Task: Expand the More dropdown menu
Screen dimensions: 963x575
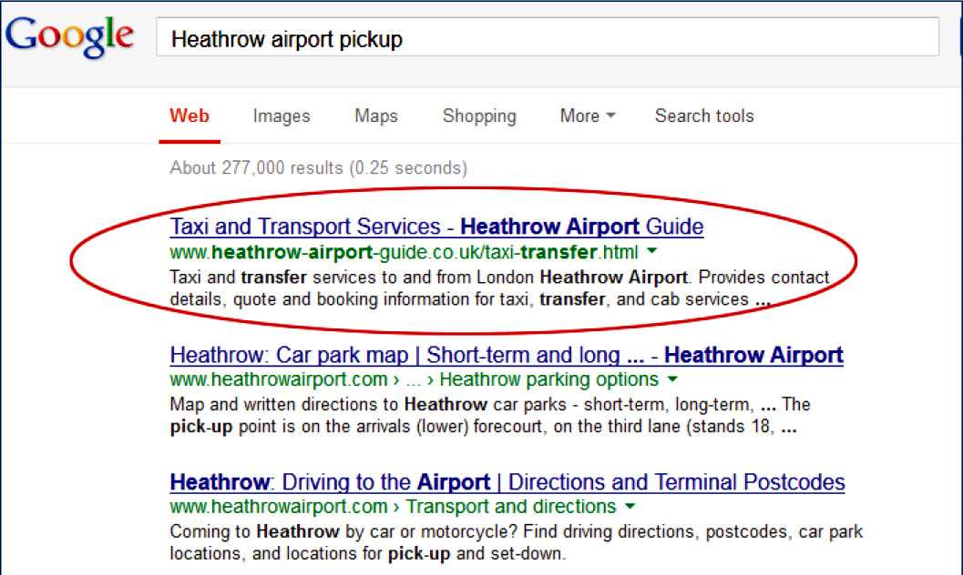Action: point(588,116)
